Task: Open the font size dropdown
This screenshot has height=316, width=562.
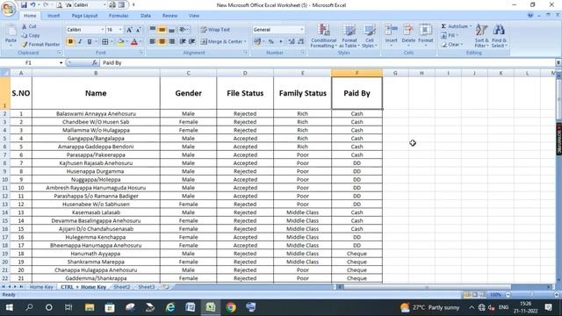Action: [x=120, y=30]
